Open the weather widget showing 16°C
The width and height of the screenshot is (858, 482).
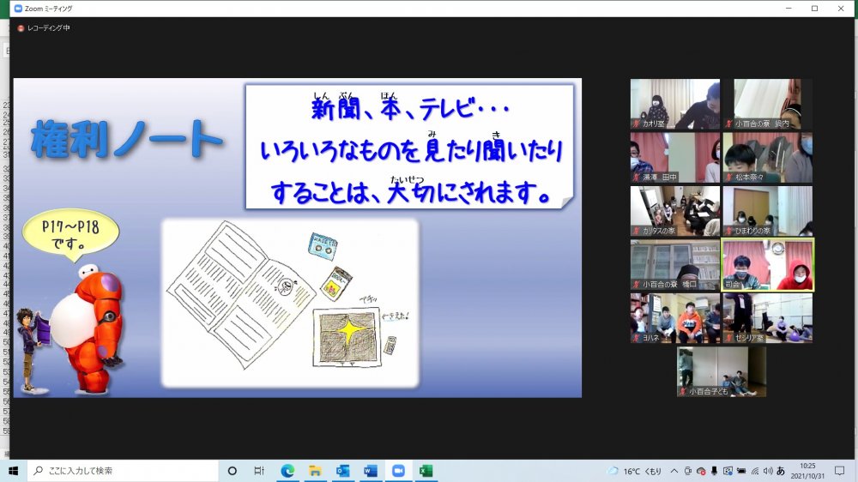tap(635, 471)
